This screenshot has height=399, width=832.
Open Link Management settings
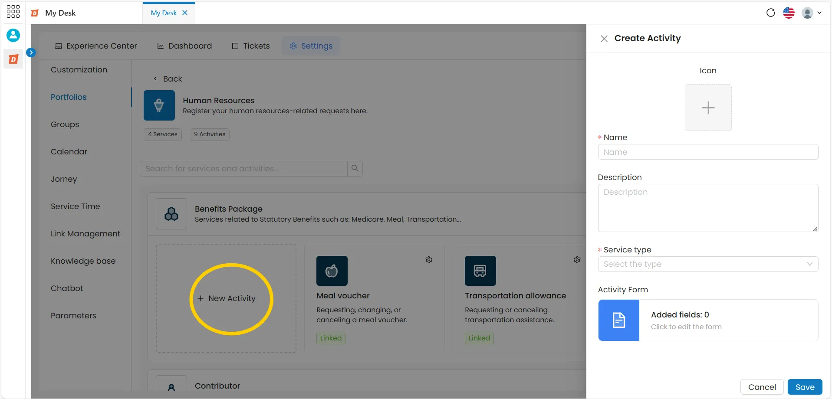click(86, 234)
